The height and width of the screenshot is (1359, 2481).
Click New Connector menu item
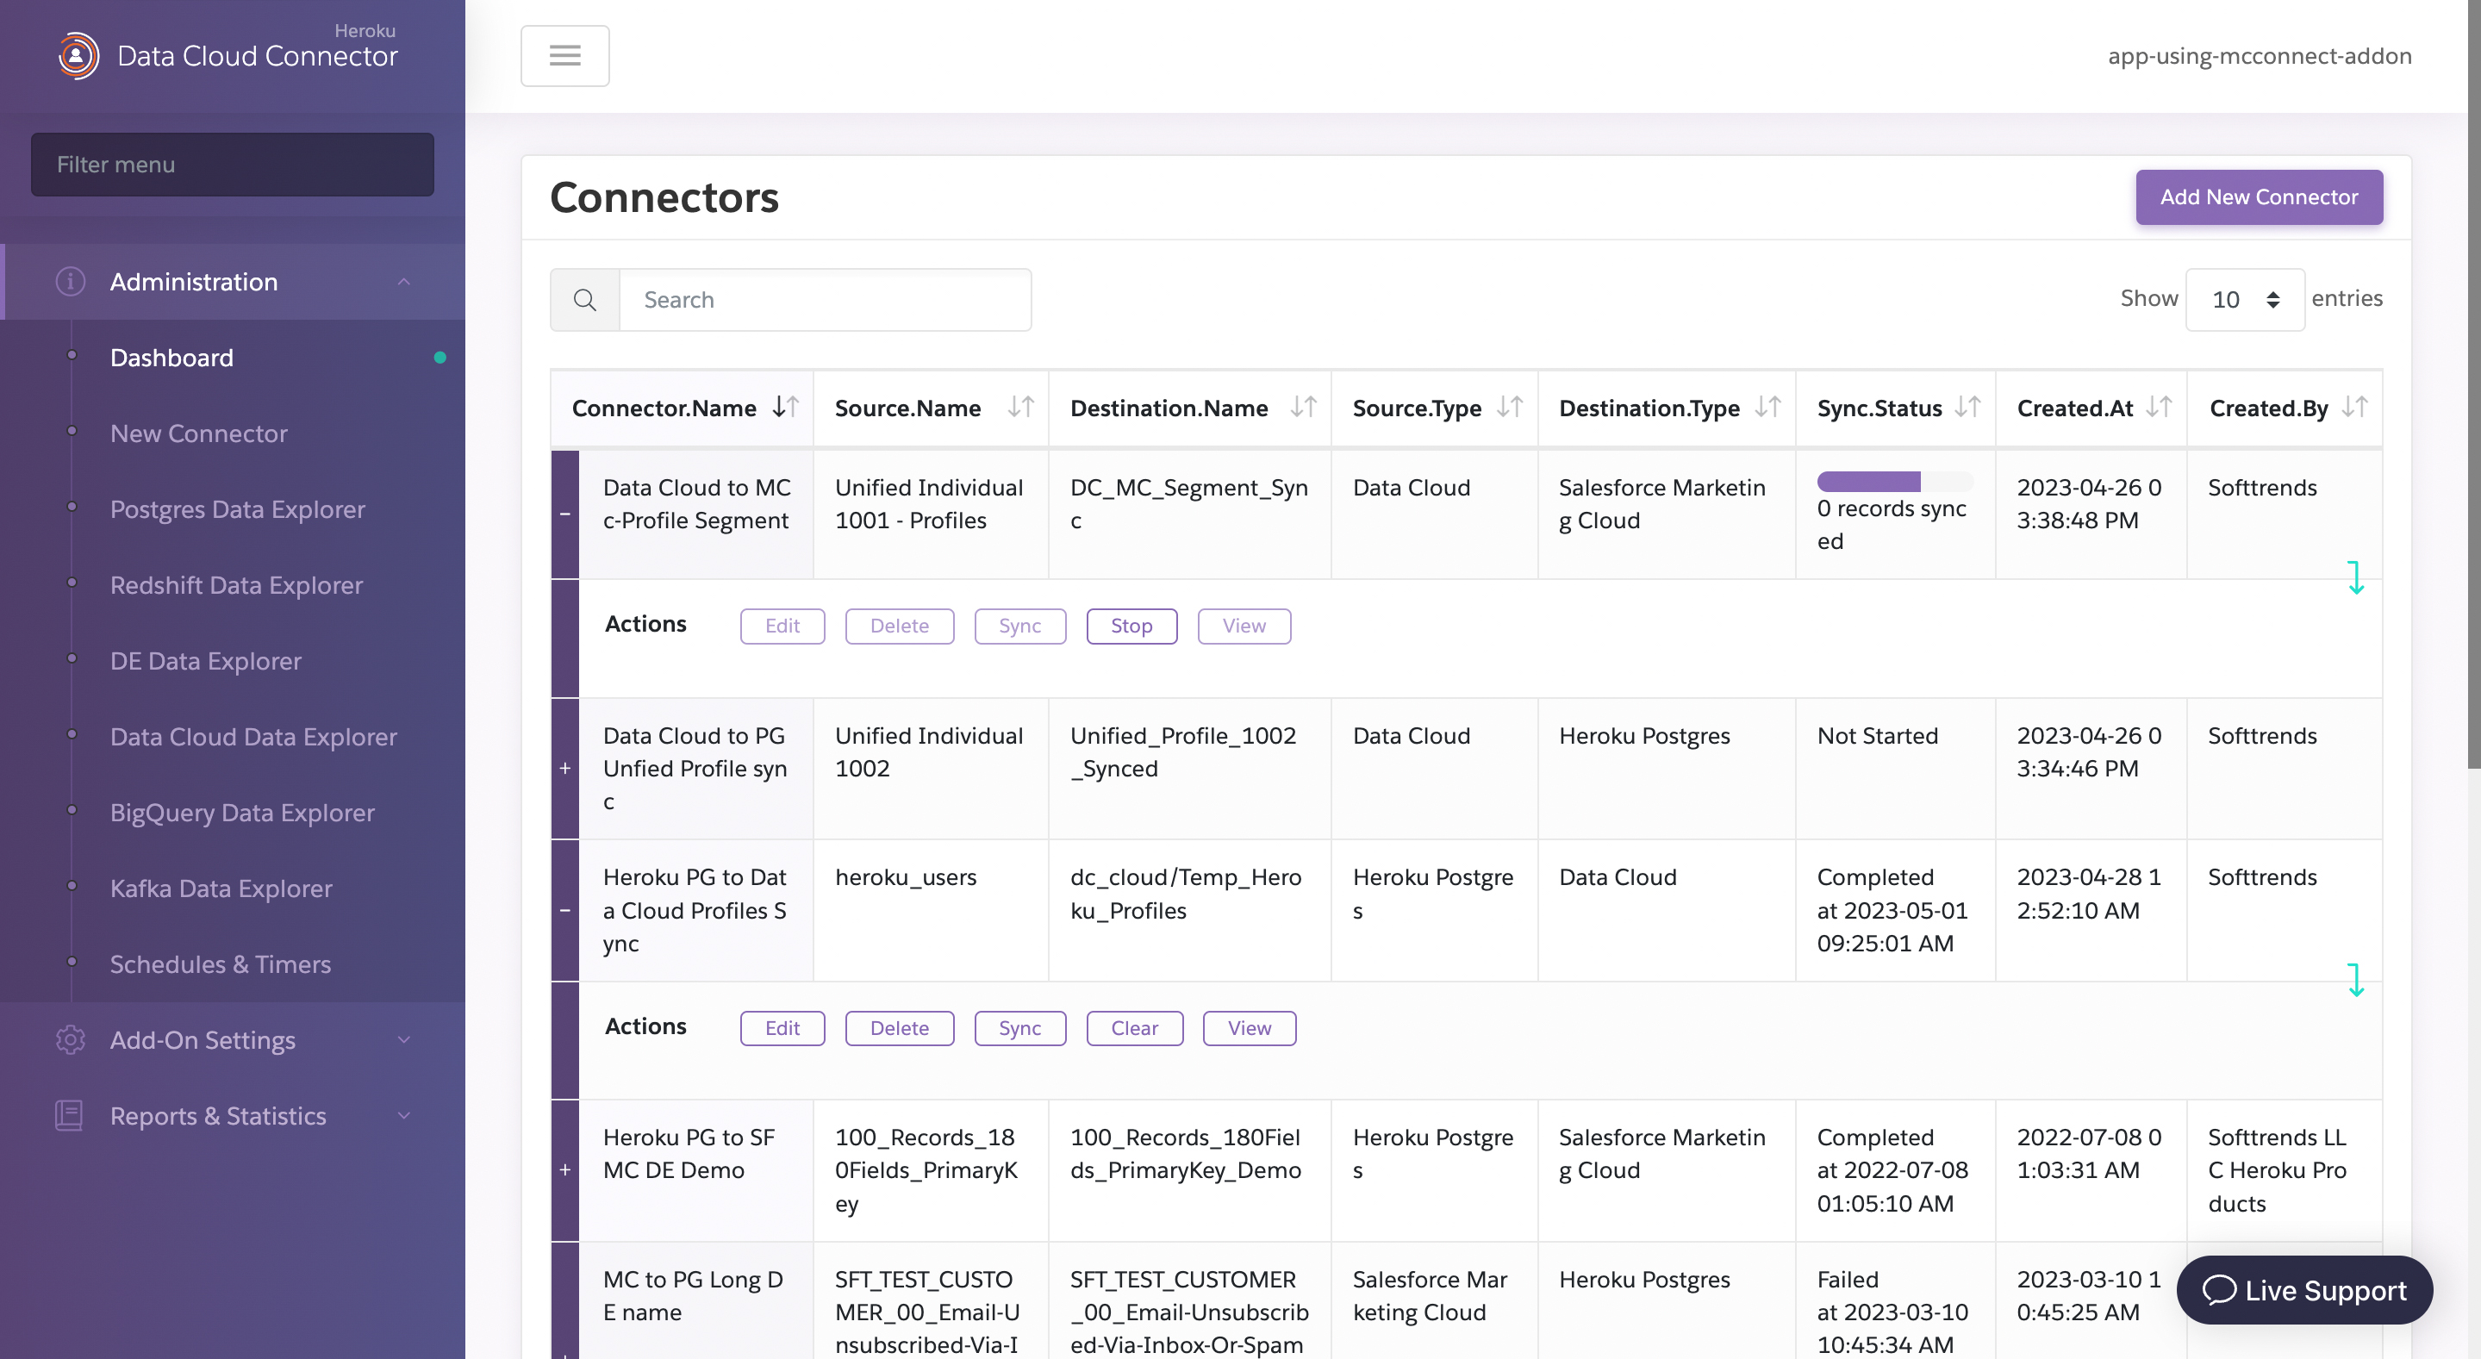[x=199, y=433]
